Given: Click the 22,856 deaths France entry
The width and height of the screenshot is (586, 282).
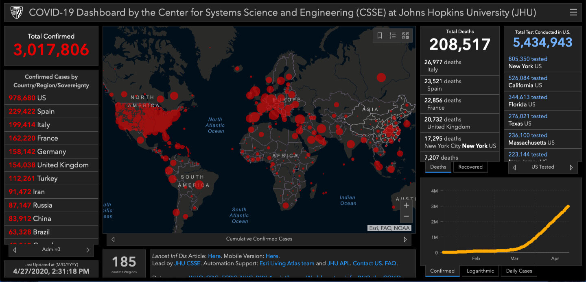Looking at the screenshot, I should 460,104.
